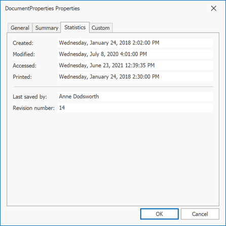This screenshot has width=226, height=226.
Task: Select the Revision number field
Action: pyautogui.click(x=135, y=108)
